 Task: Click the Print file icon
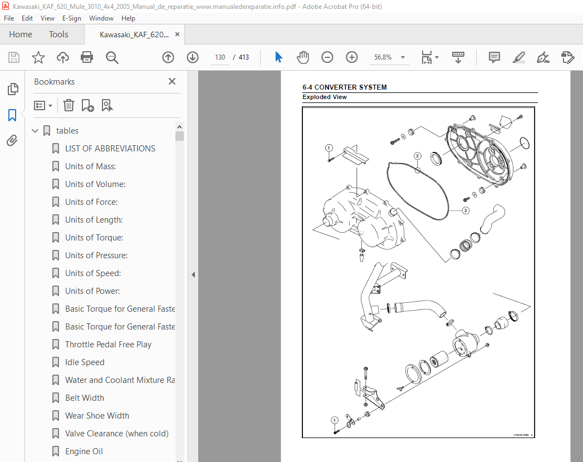pos(87,57)
